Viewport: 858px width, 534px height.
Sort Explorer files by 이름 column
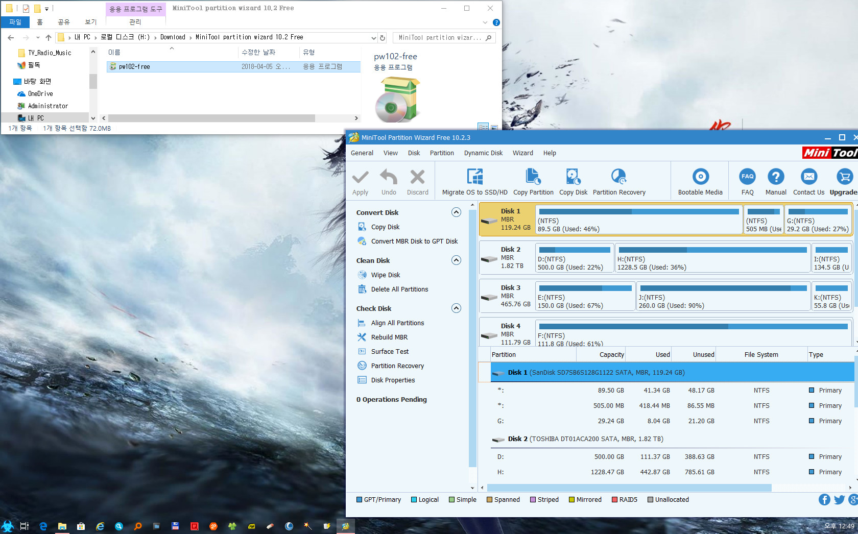(x=171, y=52)
